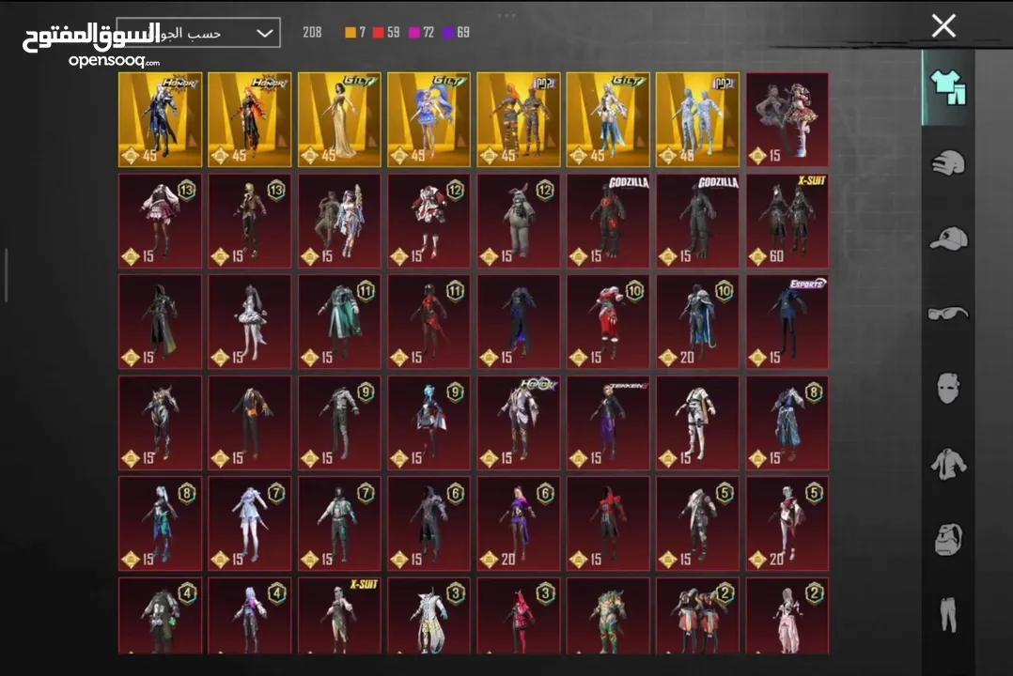Select the Tekken collaboration outfit
The width and height of the screenshot is (1013, 676).
coord(608,422)
